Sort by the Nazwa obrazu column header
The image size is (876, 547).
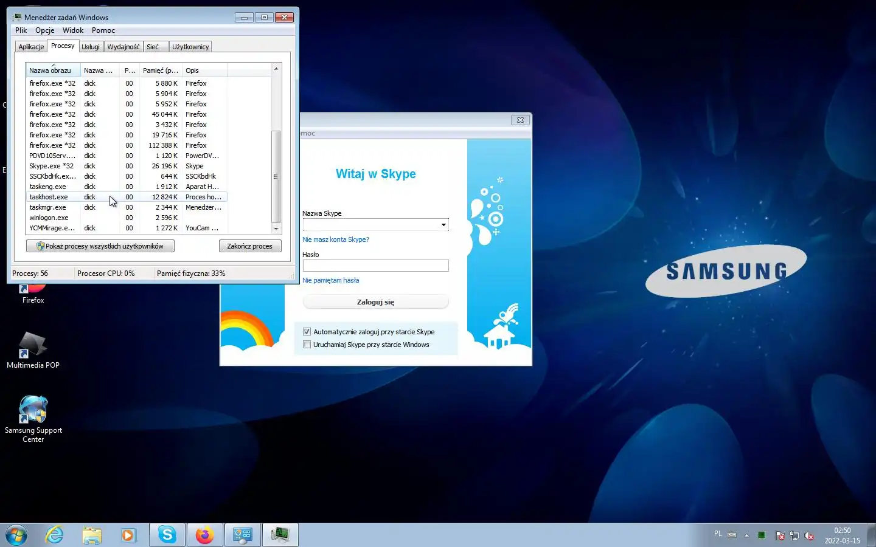pyautogui.click(x=53, y=71)
